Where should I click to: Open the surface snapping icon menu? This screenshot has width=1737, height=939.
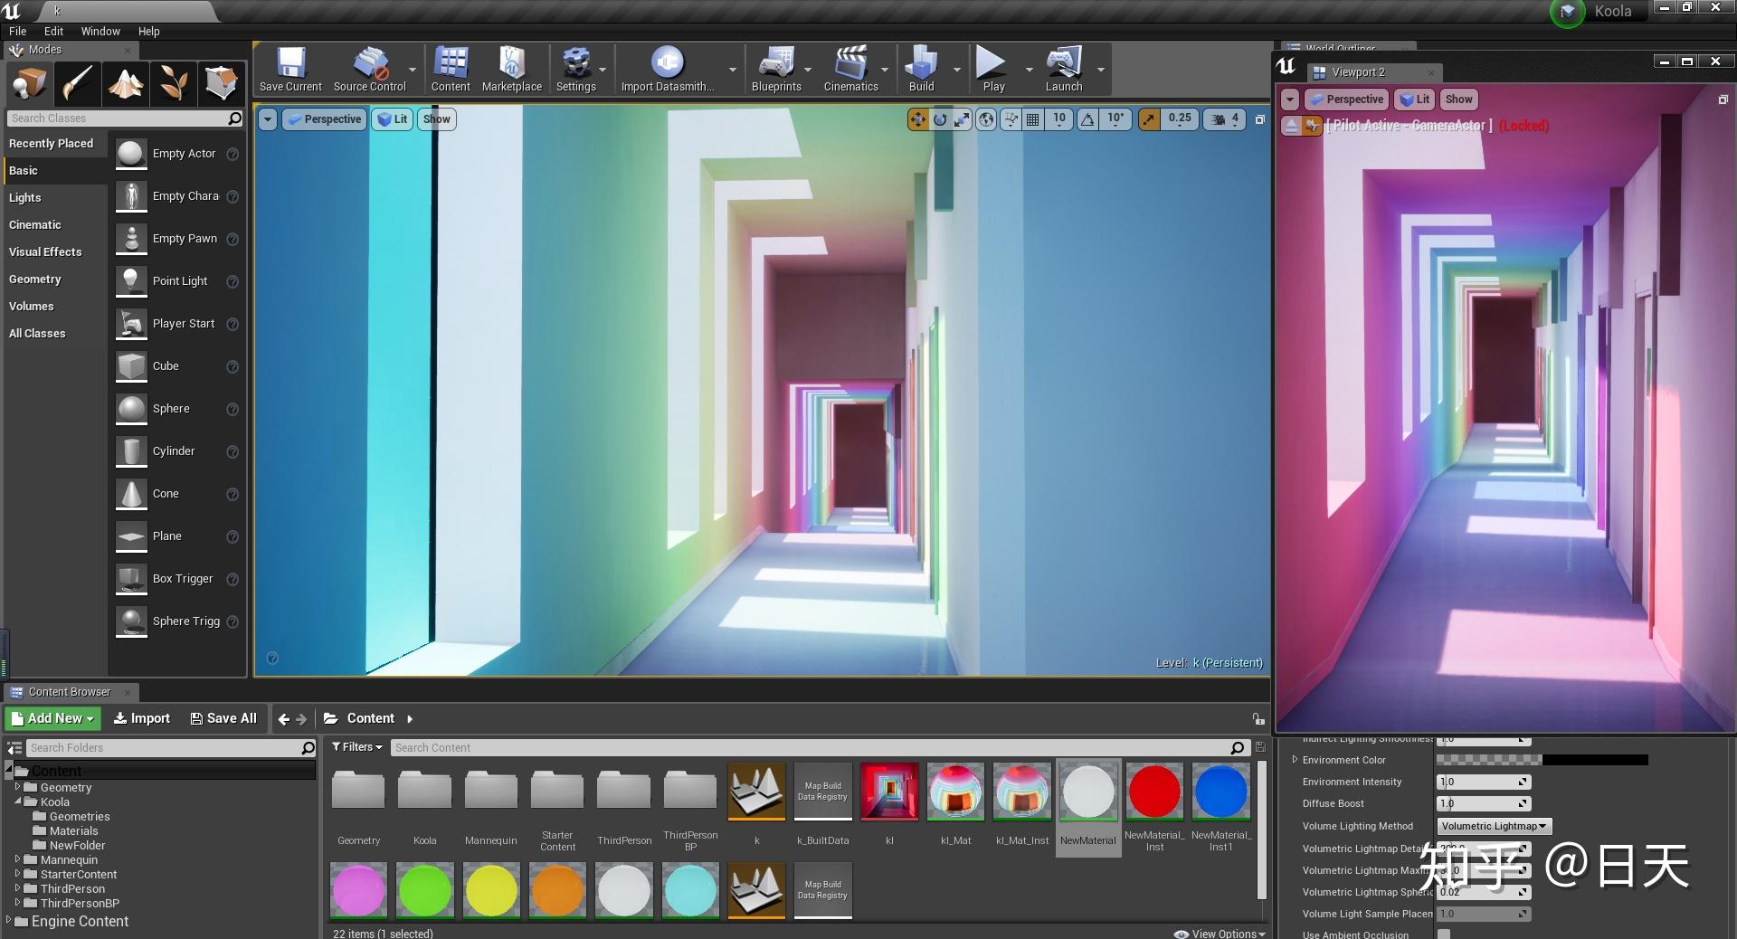(x=1011, y=119)
